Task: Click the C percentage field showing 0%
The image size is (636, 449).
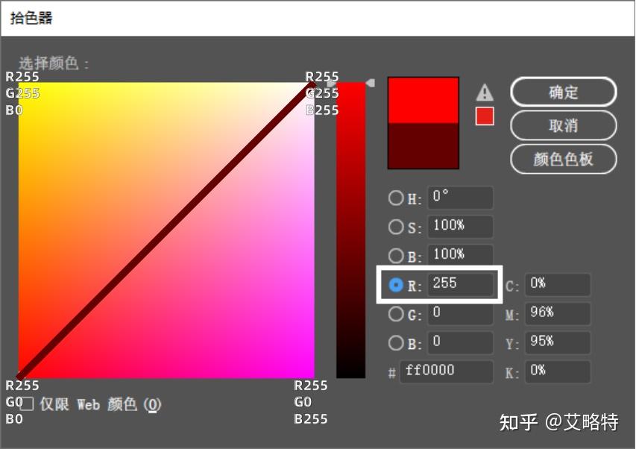Action: [x=557, y=284]
